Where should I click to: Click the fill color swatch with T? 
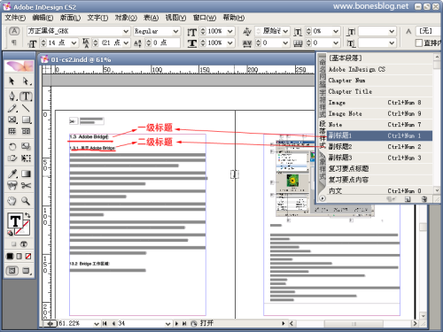click(15, 220)
